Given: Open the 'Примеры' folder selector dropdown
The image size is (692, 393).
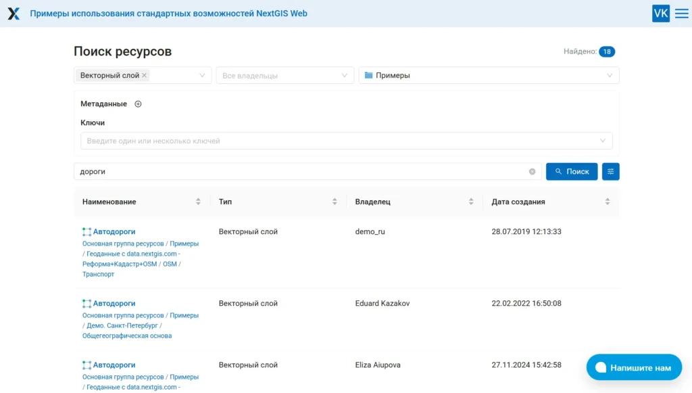Looking at the screenshot, I should pos(489,76).
